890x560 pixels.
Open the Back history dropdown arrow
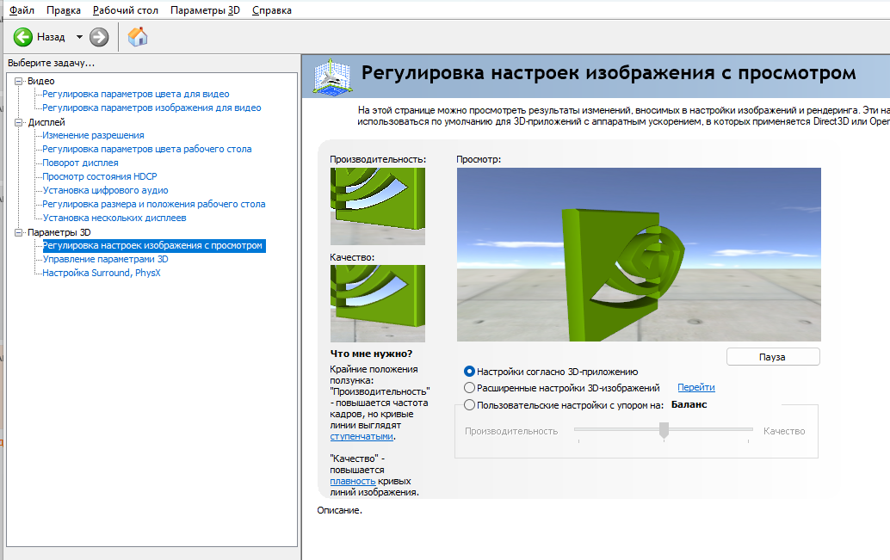79,37
